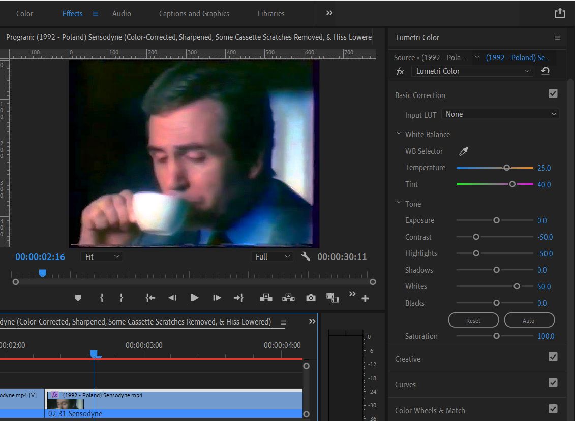The height and width of the screenshot is (421, 575).
Task: Pick the WB Selector eyedropper
Action: coord(464,151)
